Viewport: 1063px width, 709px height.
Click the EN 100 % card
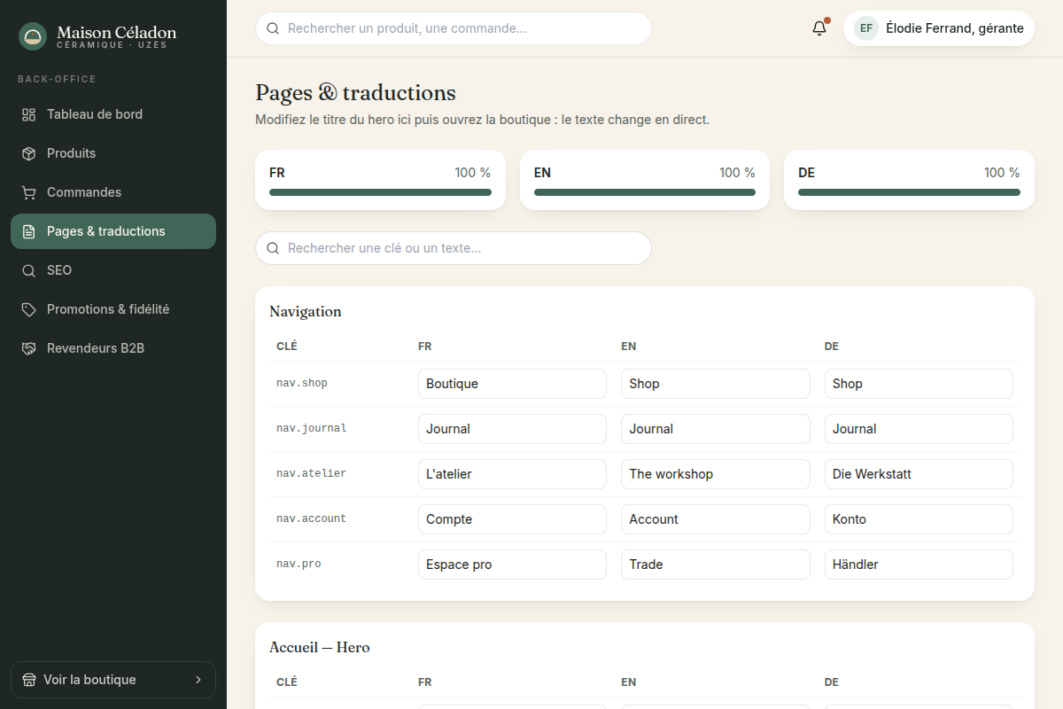point(645,180)
